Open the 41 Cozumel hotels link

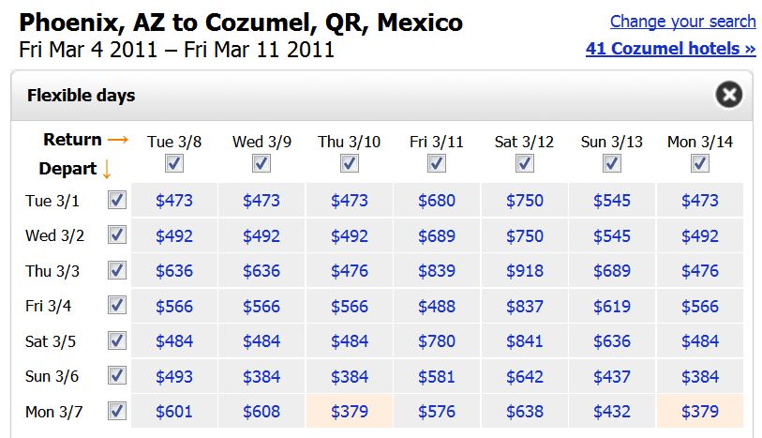[670, 48]
